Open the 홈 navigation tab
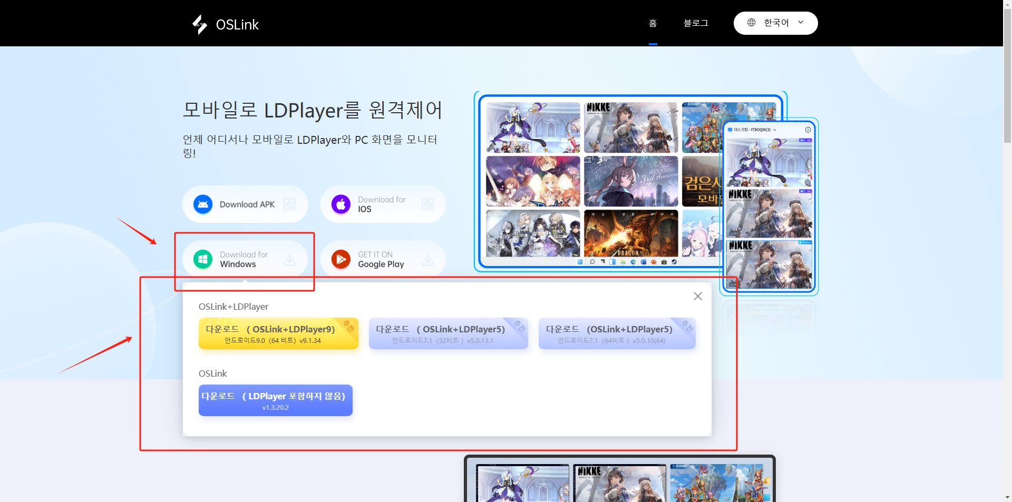This screenshot has height=502, width=1012. click(x=653, y=23)
